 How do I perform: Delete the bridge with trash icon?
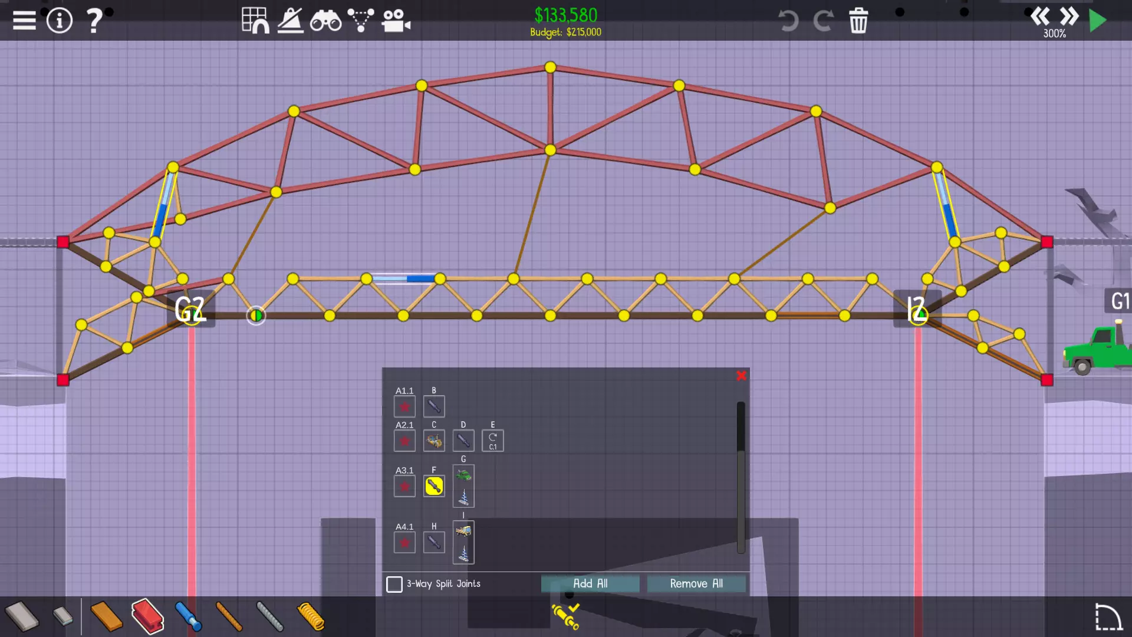point(858,21)
